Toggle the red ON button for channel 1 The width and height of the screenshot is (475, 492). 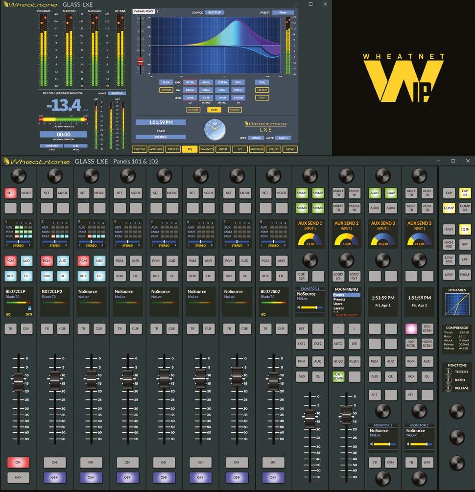tap(18, 462)
